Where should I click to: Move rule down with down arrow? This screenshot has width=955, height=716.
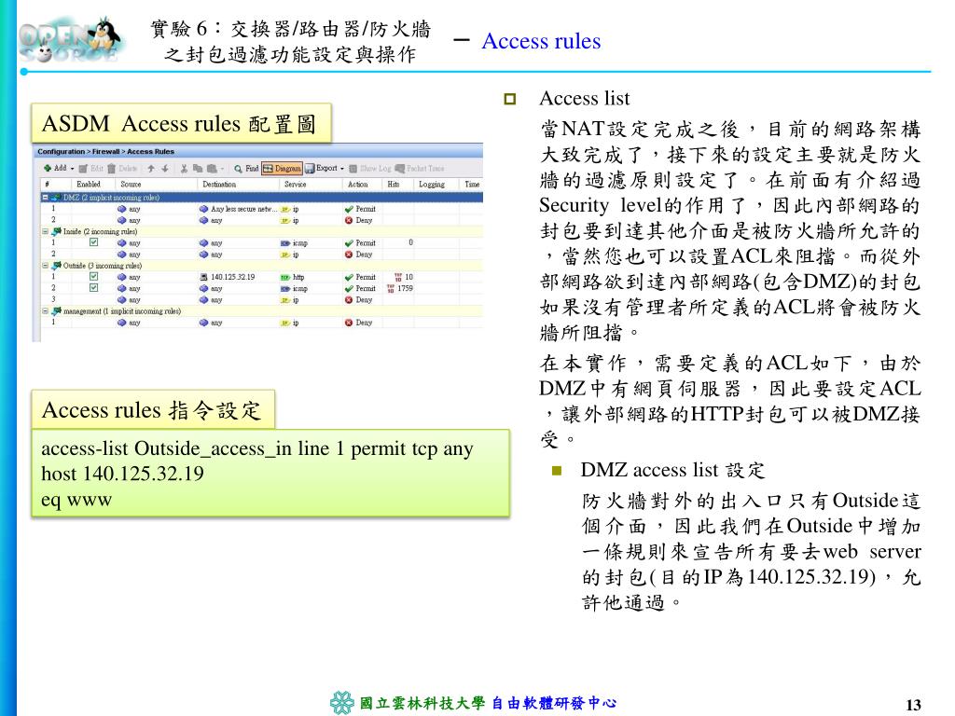[x=164, y=169]
